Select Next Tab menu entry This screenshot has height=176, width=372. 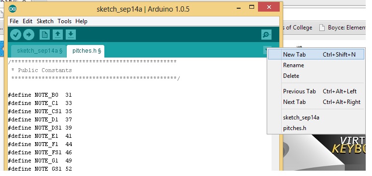[x=316, y=102]
